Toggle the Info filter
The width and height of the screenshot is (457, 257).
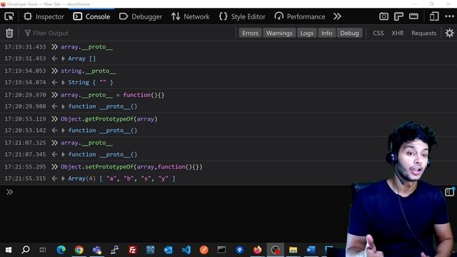[326, 33]
